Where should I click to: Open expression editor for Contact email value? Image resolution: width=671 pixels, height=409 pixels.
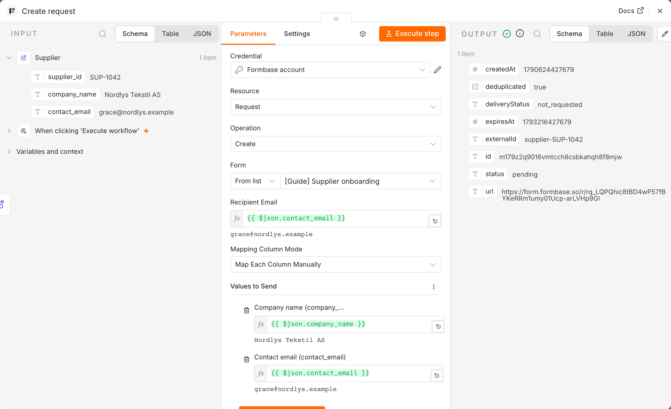437,375
